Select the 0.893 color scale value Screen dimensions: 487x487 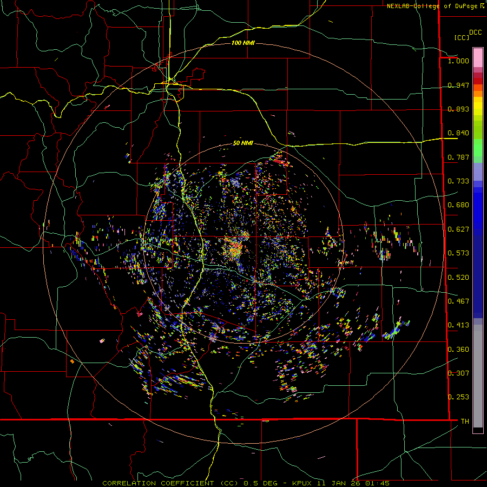tap(458, 109)
